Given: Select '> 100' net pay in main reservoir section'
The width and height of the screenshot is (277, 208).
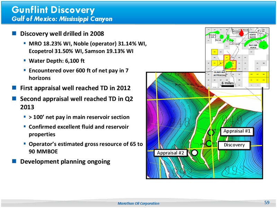Looking at the screenshot, I should [79, 117].
